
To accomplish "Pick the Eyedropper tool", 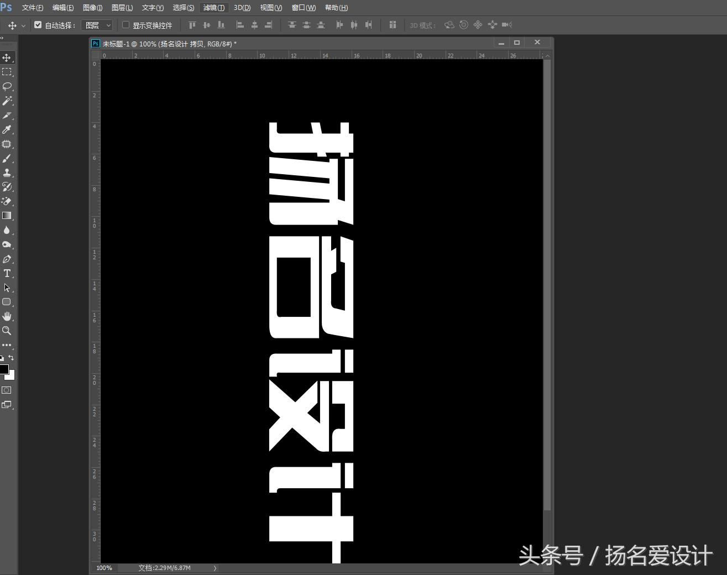I will point(7,130).
